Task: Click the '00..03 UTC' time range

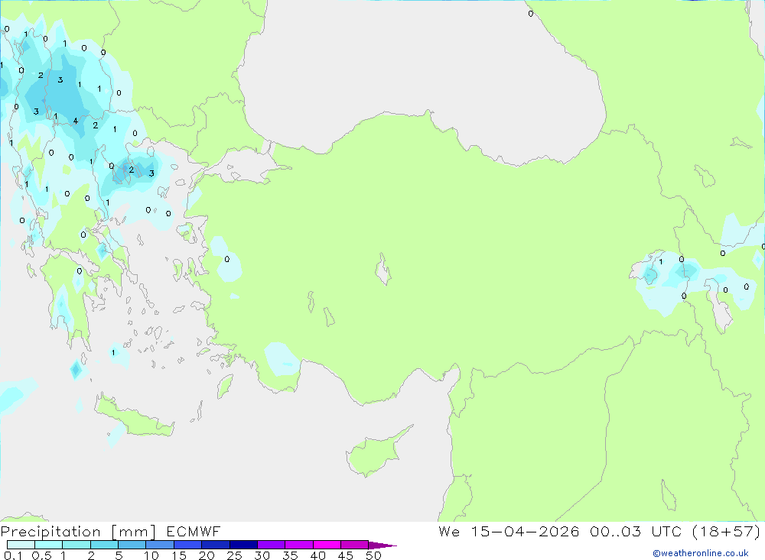Action: [x=635, y=531]
